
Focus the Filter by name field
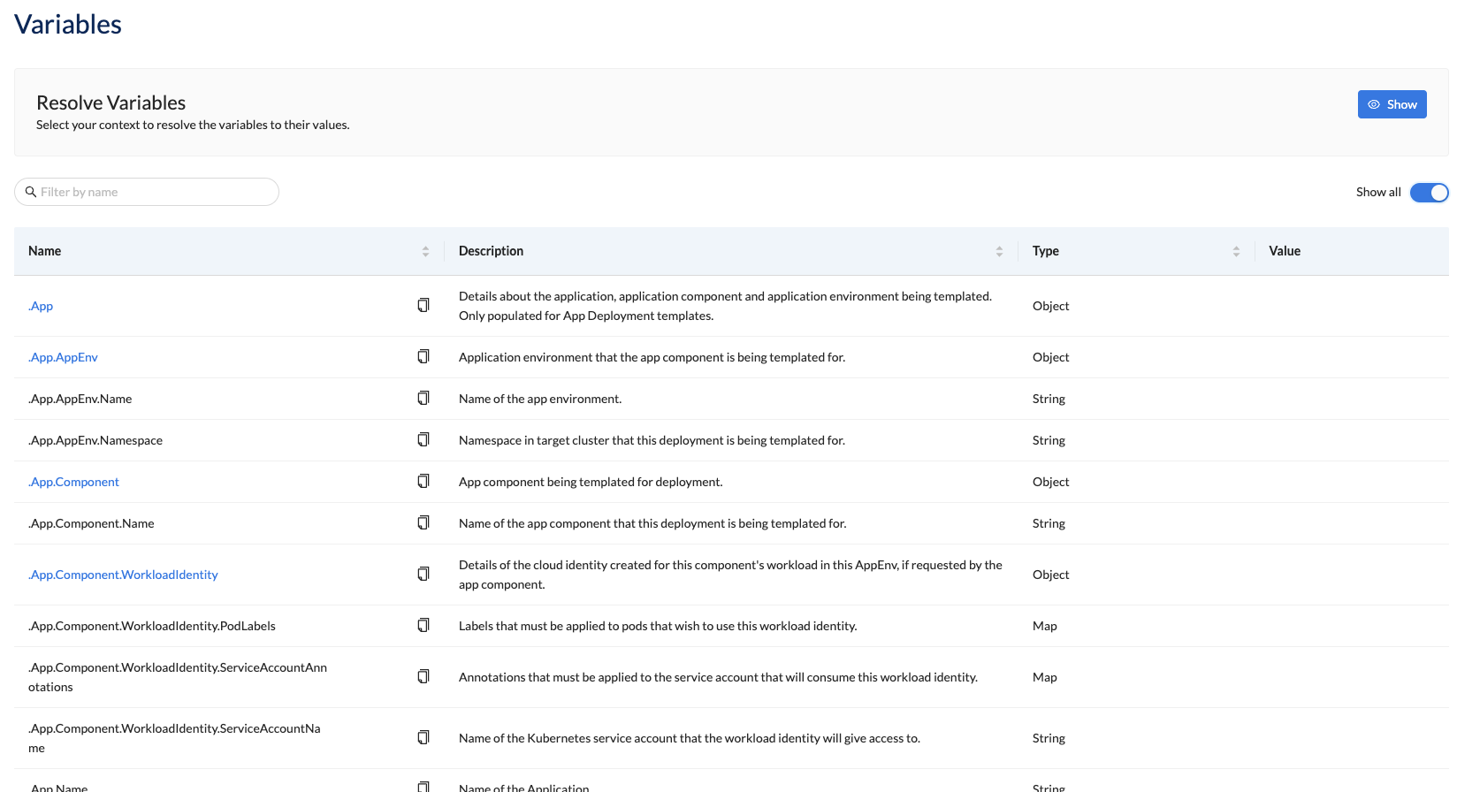point(147,192)
